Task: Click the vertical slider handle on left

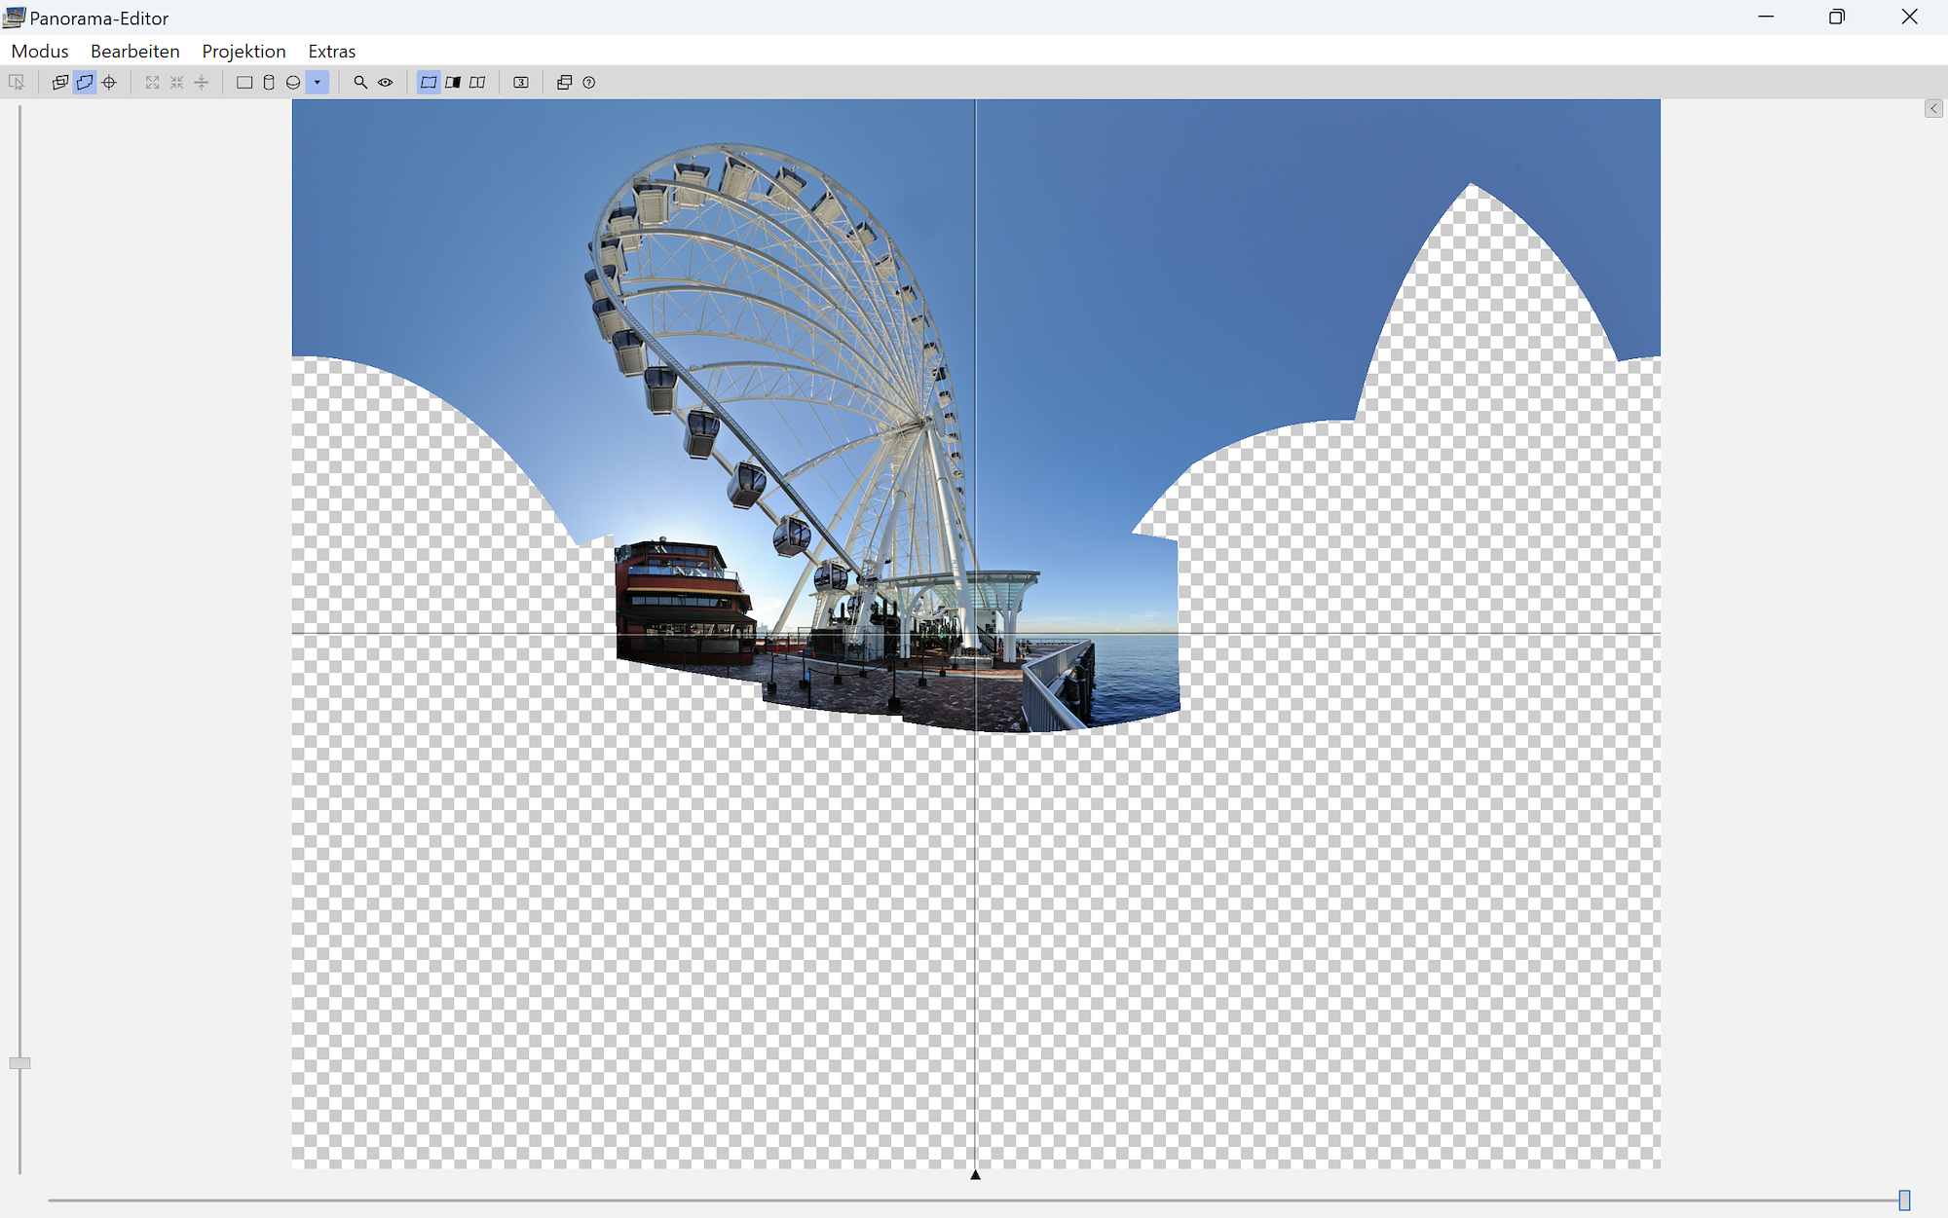Action: [19, 1063]
